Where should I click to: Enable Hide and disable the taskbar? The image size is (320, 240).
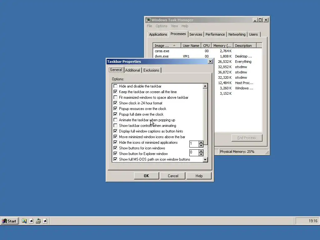(x=116, y=86)
